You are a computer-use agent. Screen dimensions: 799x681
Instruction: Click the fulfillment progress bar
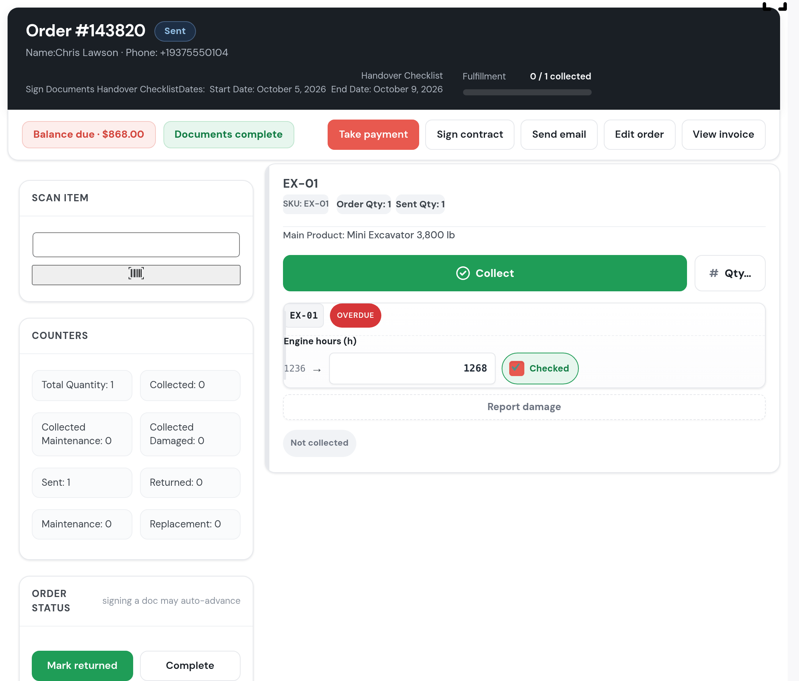[x=527, y=92]
